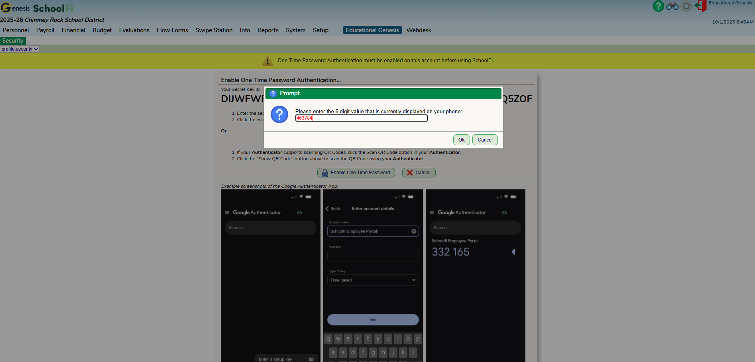
Task: Click the Enter account details screenshot
Action: (373, 276)
